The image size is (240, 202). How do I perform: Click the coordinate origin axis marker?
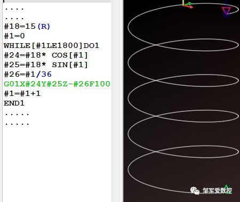pos(187,4)
